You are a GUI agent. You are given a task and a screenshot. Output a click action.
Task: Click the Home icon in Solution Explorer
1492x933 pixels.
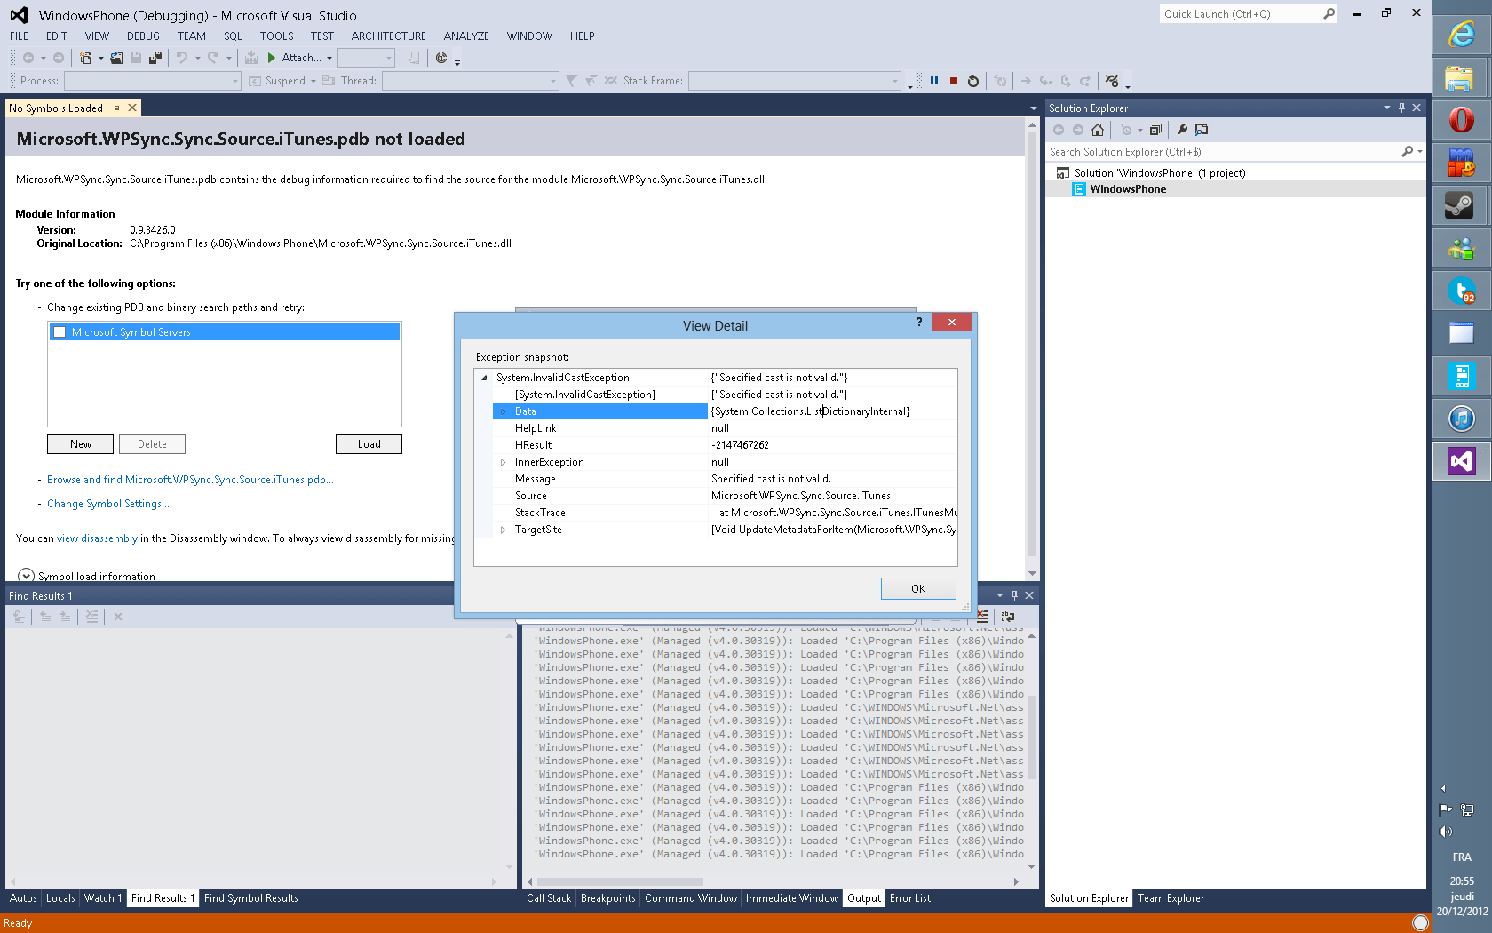pos(1098,130)
